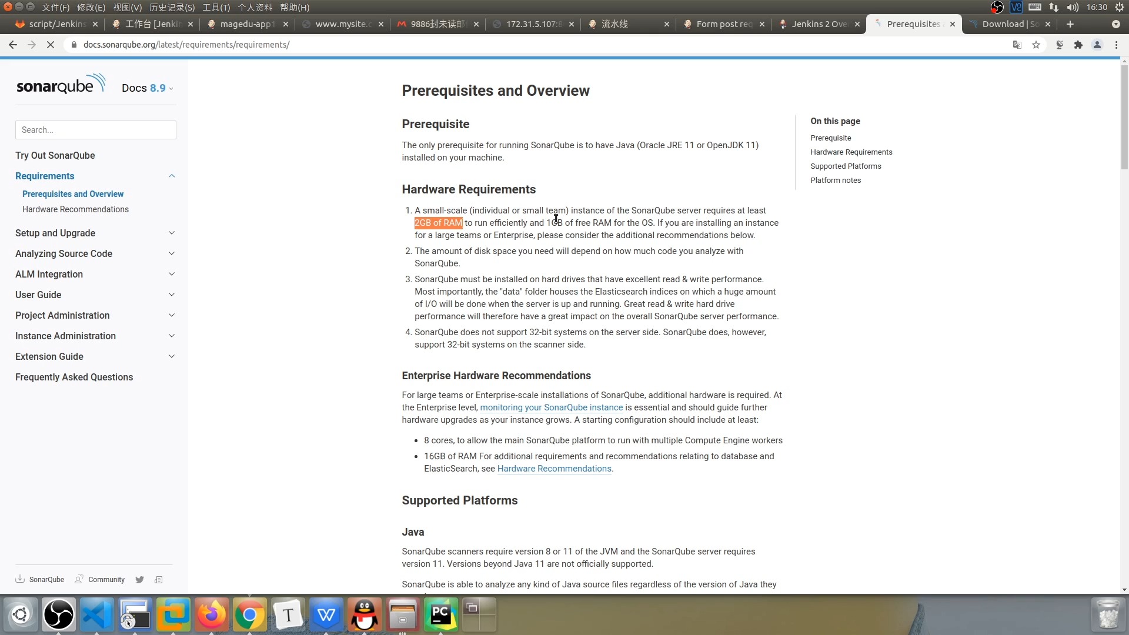The image size is (1129, 635).
Task: Click the page vertical scrollbar
Action: (x=1124, y=118)
